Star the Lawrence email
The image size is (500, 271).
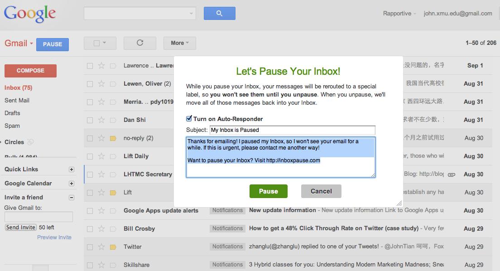(101, 65)
